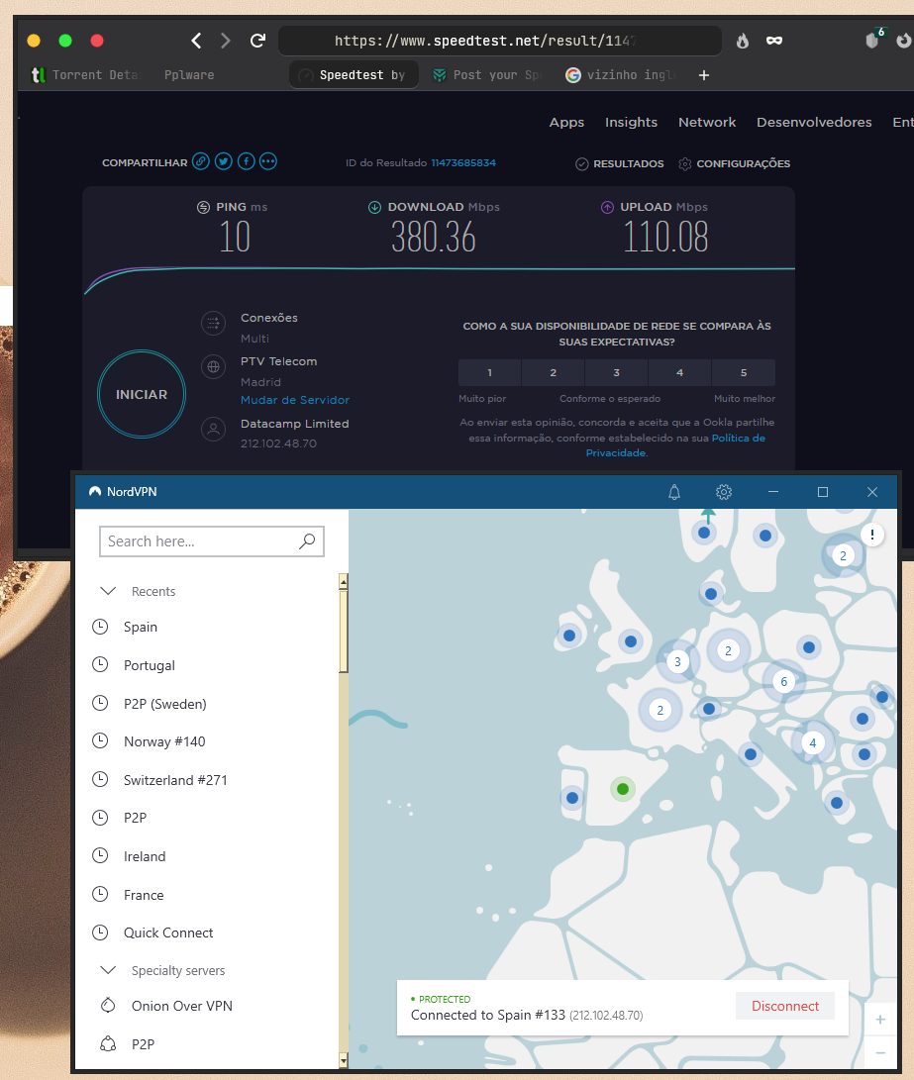Click Mudar de Servidor link

(x=295, y=400)
